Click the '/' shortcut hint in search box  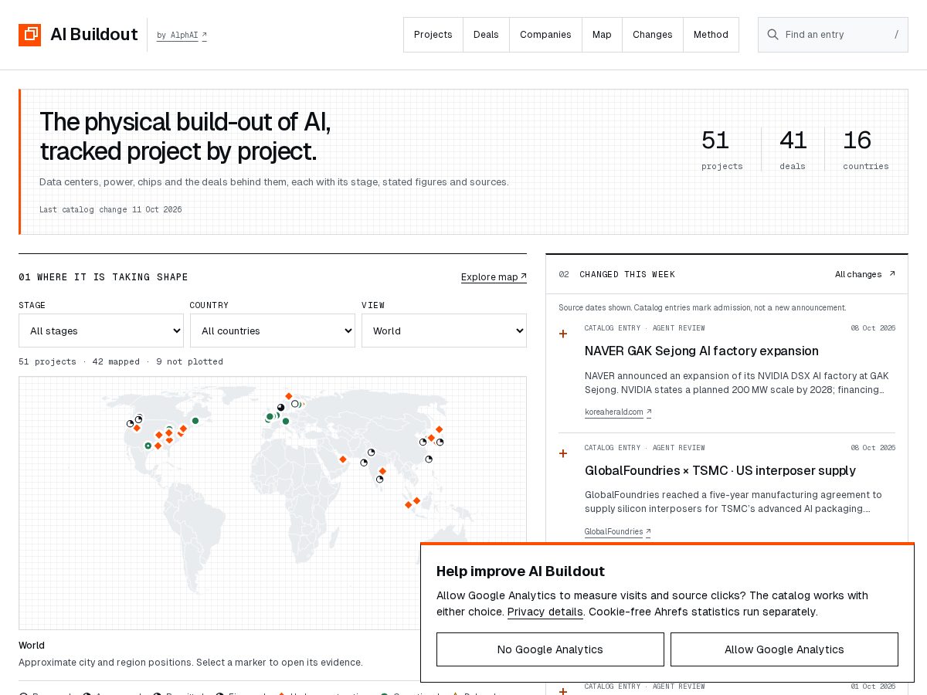click(896, 35)
